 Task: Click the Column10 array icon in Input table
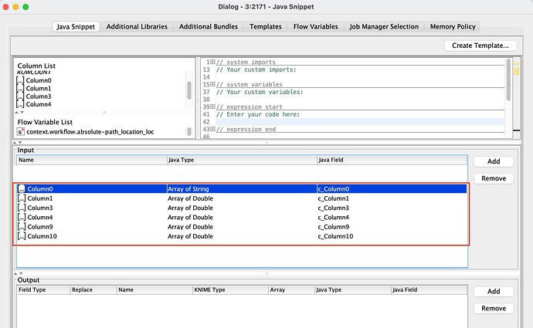click(22, 236)
